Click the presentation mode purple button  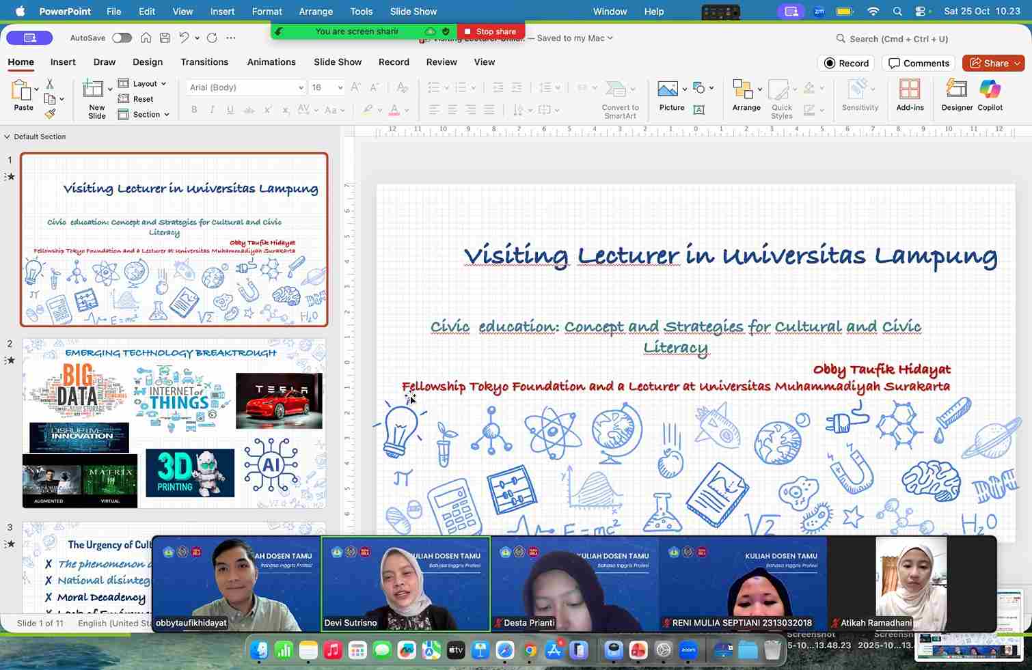(29, 38)
